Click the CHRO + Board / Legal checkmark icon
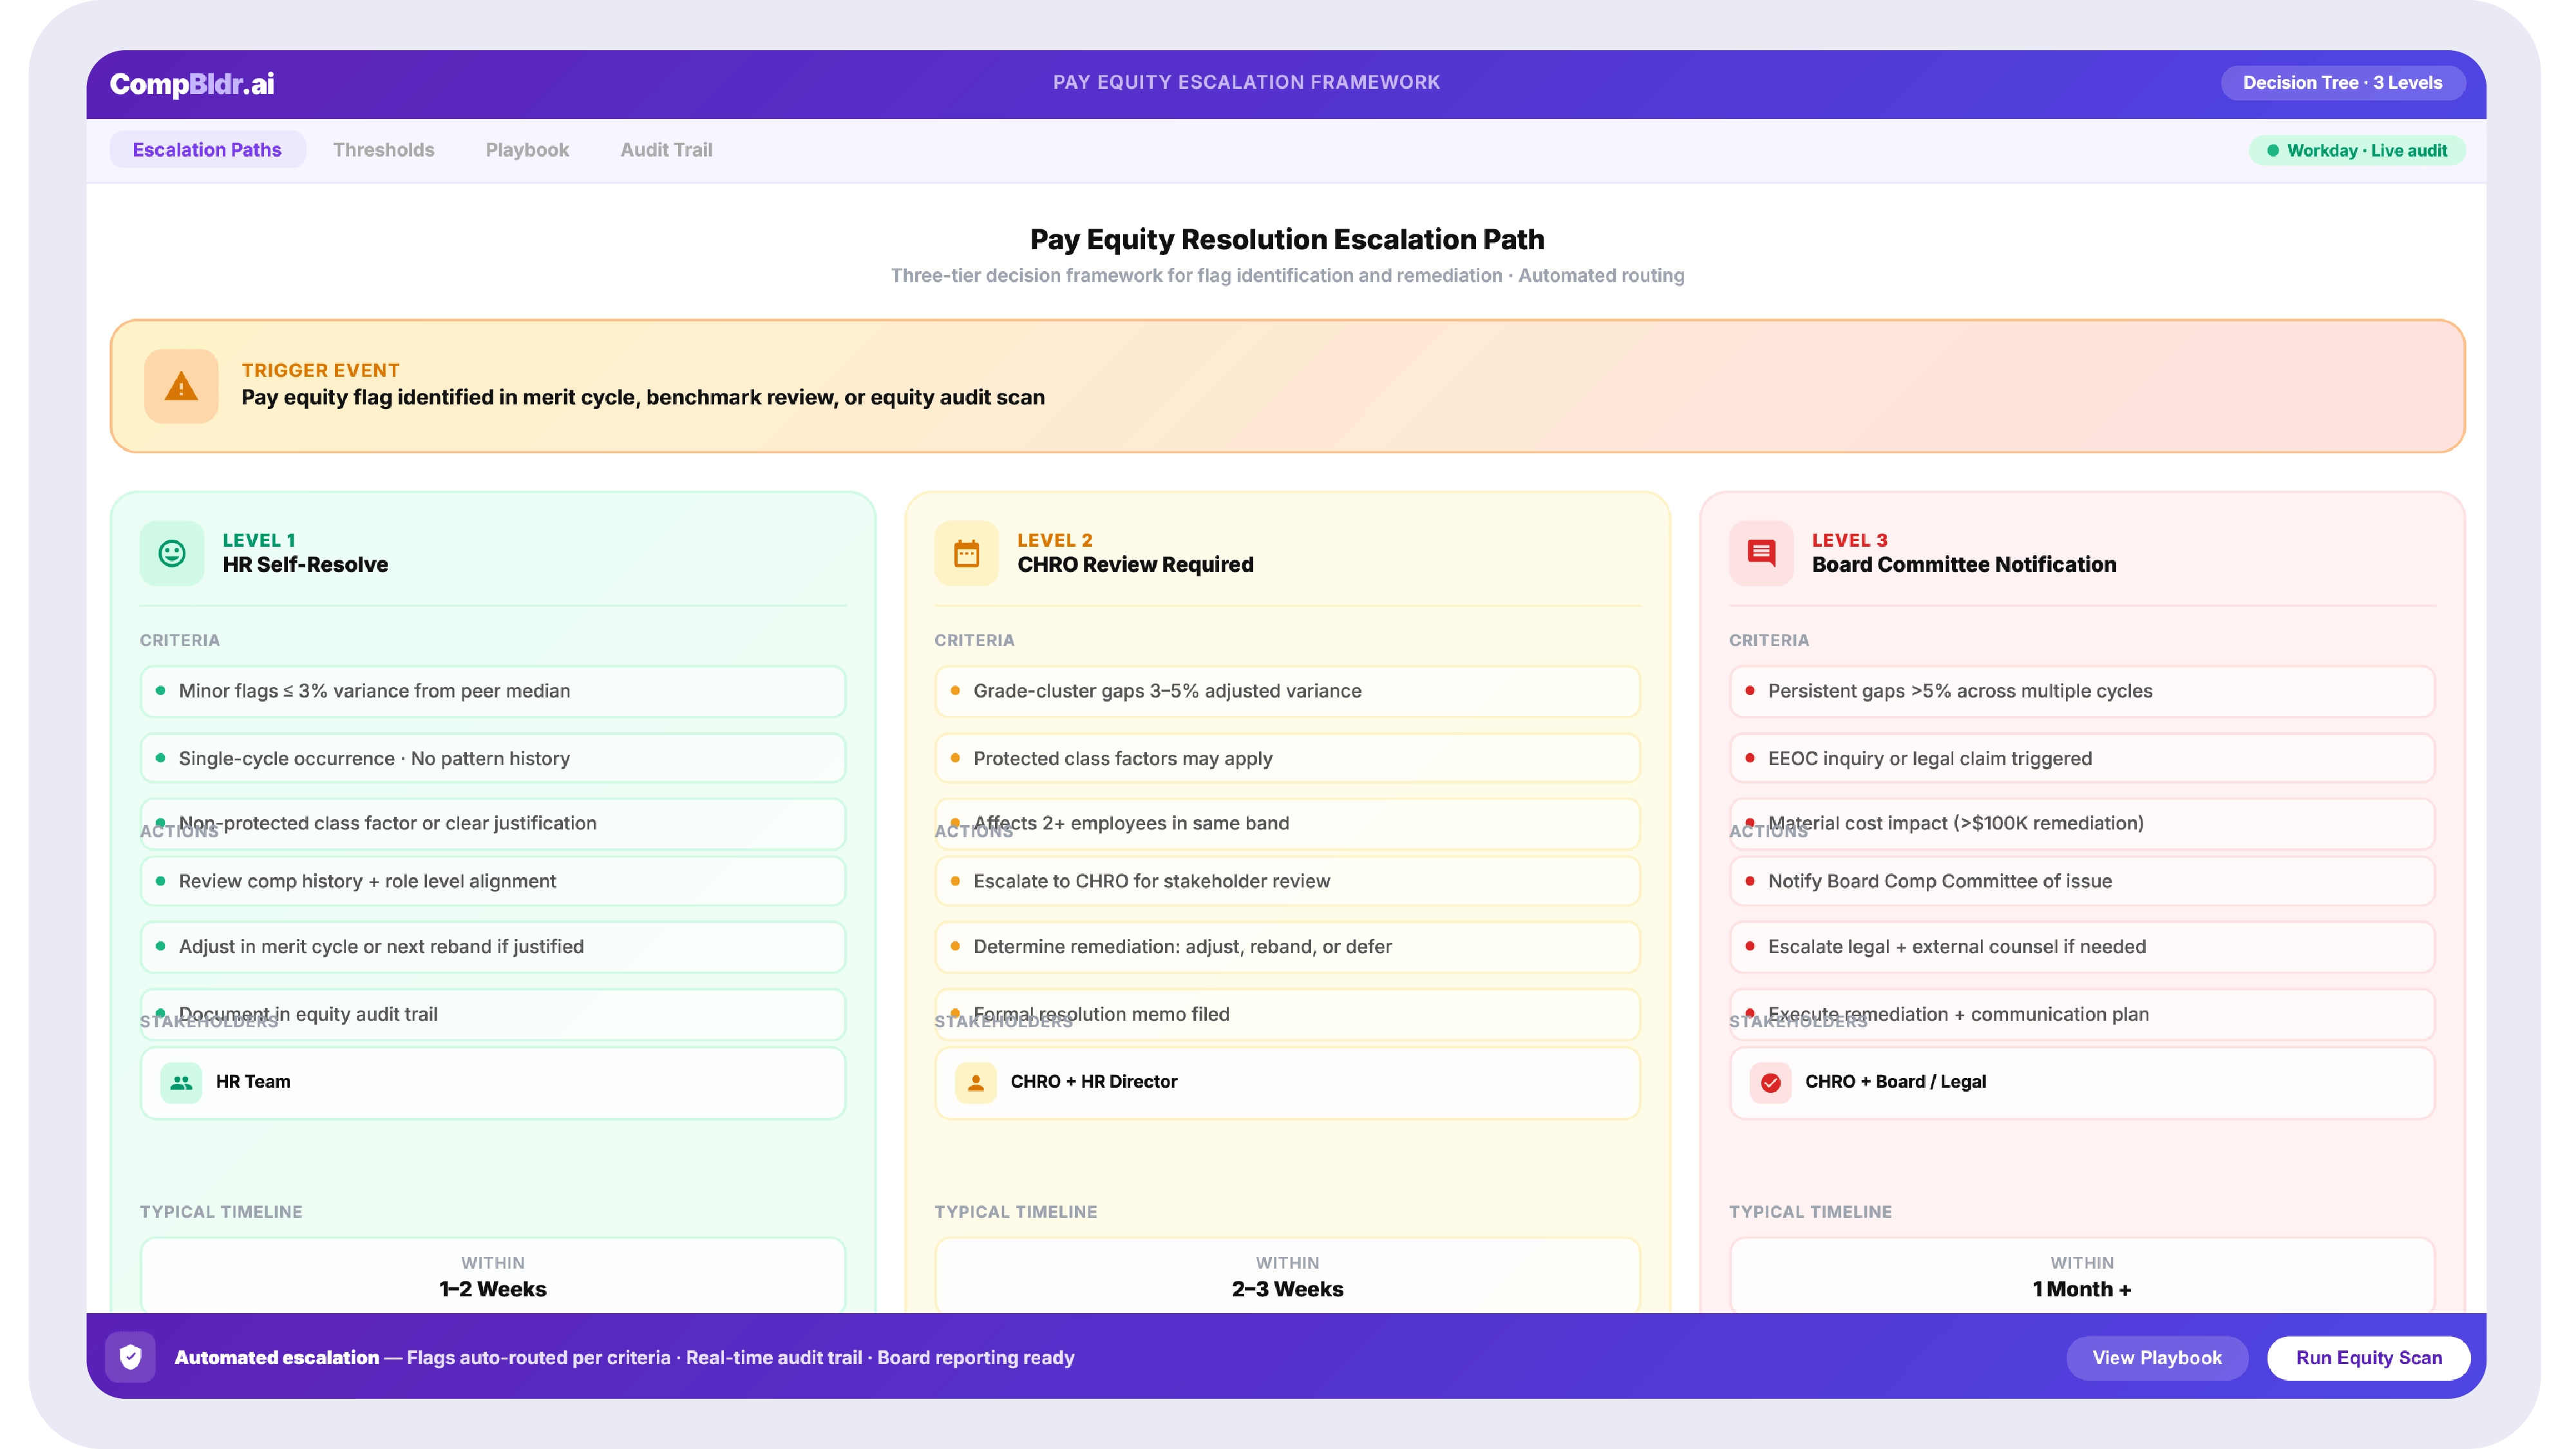Screen dimensions: 2576x1449 [x=1770, y=1082]
